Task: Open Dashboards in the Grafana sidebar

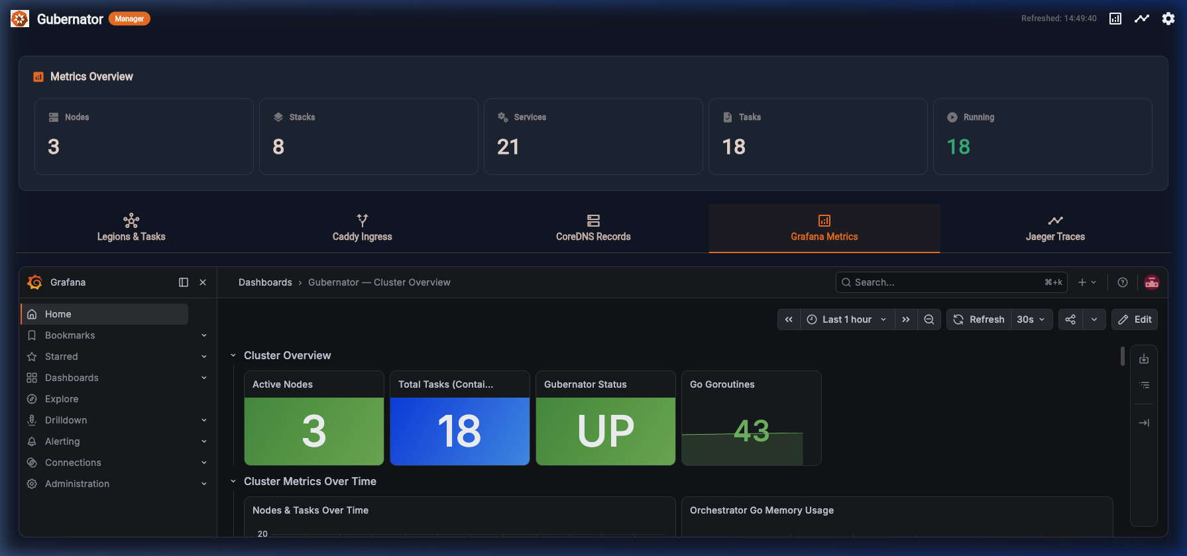Action: pos(72,378)
